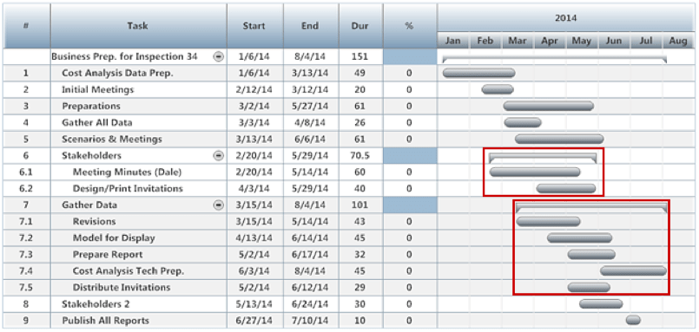This screenshot has width=699, height=332.
Task: Select the Cost Analysis Data Prep. Gantt bar
Action: pyautogui.click(x=478, y=73)
